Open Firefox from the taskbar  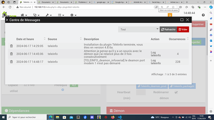coord(113,117)
